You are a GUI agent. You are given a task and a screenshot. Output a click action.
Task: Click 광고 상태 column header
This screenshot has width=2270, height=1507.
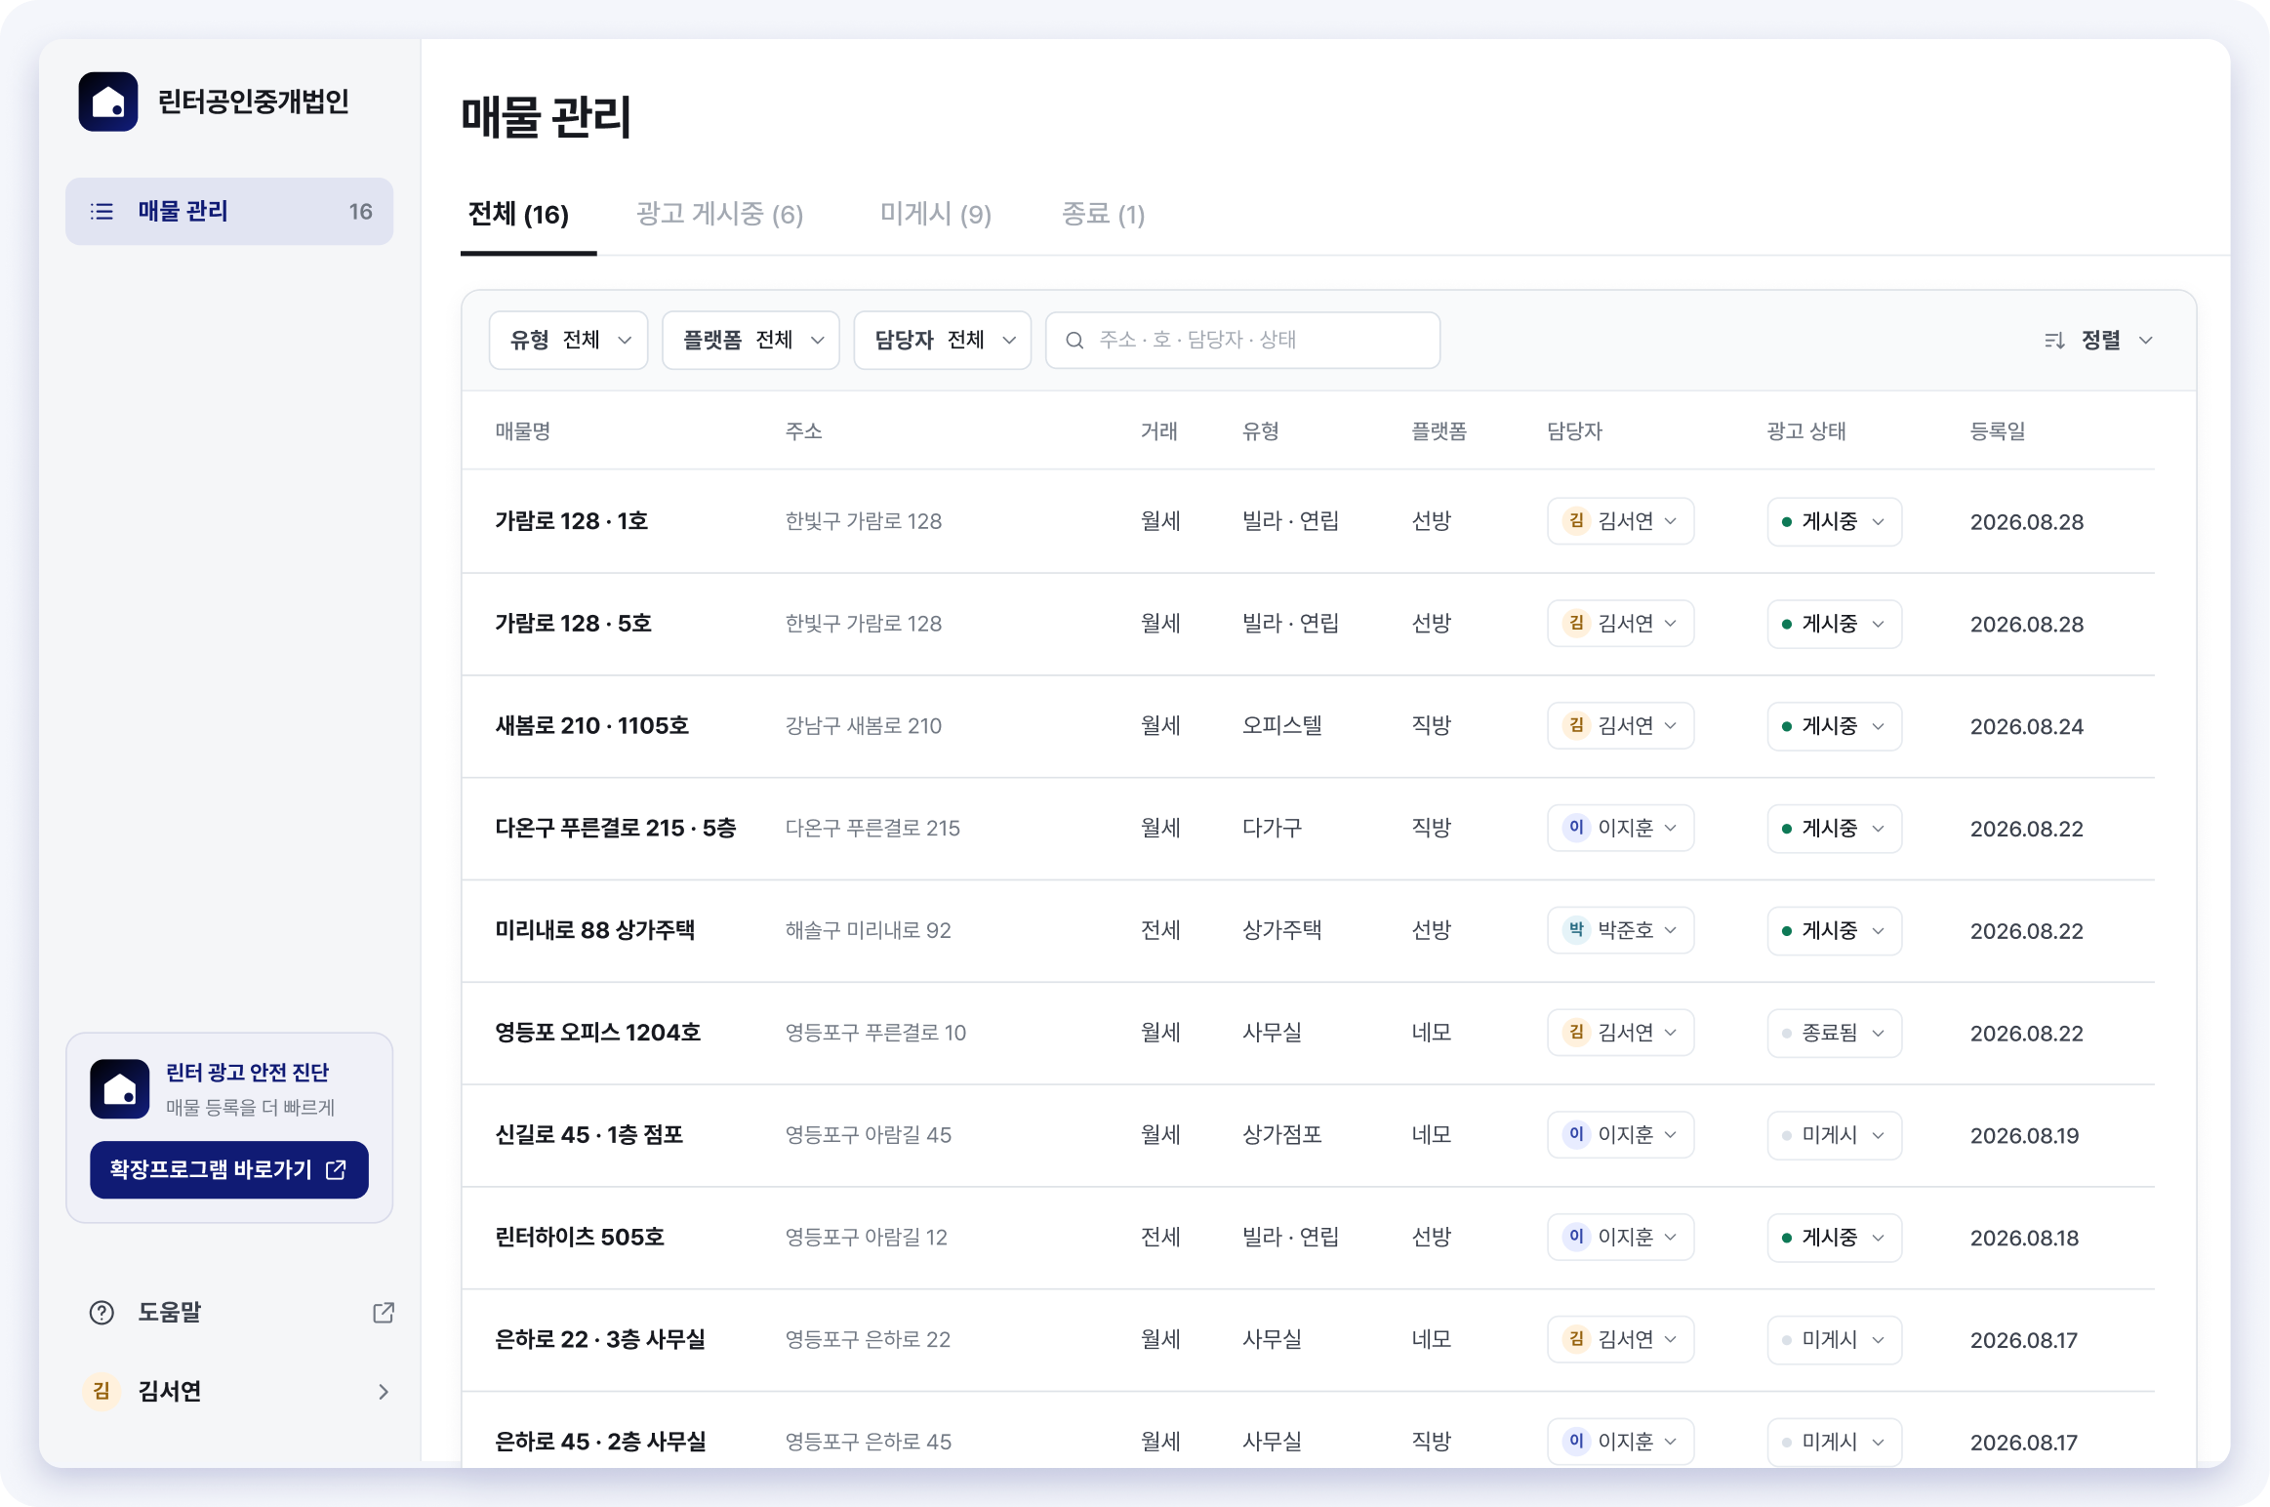pyautogui.click(x=1806, y=430)
